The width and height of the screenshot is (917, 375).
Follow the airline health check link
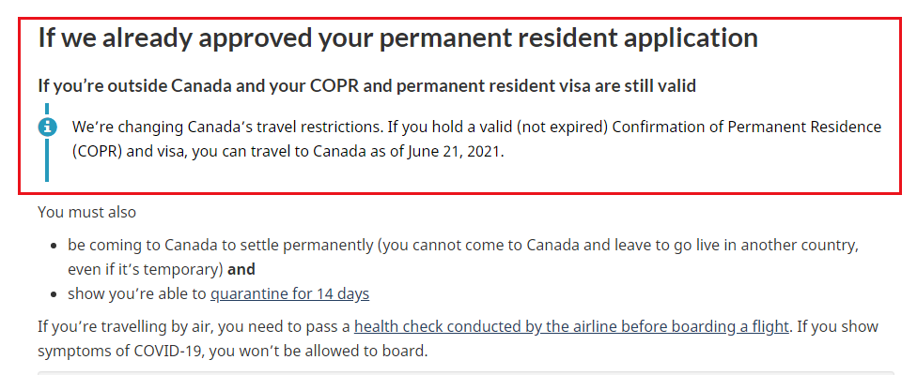point(572,326)
